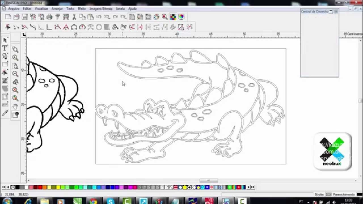This screenshot has height=204, width=363.
Task: Open Google Chrome from taskbar
Action: click(x=93, y=201)
